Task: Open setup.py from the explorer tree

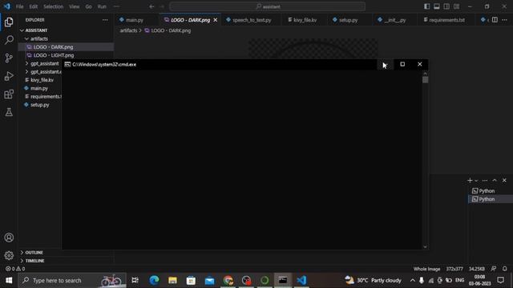Action: click(40, 105)
